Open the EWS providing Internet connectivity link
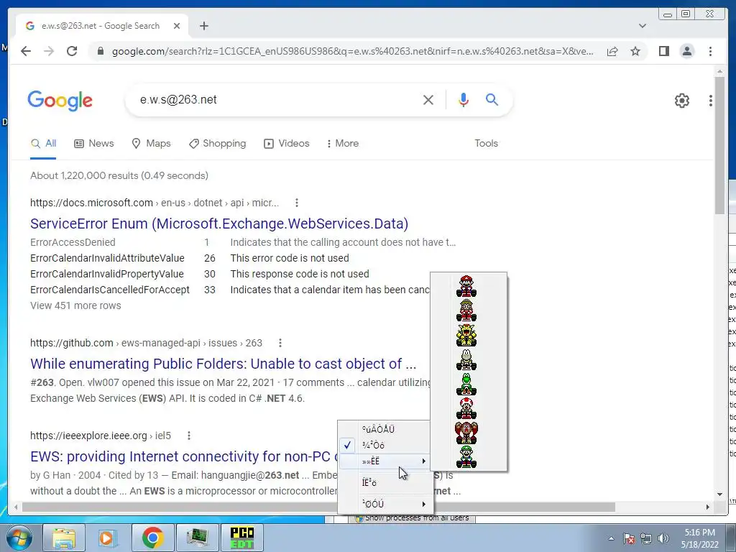This screenshot has height=552, width=736. tap(184, 456)
